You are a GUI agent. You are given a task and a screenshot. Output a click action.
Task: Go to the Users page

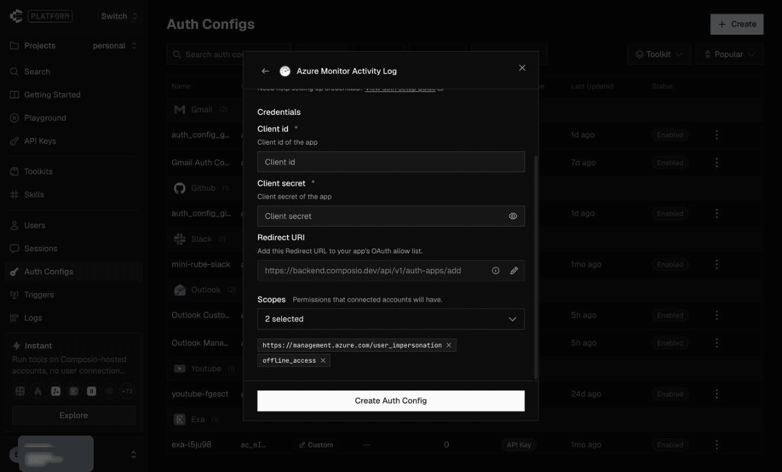73,226
